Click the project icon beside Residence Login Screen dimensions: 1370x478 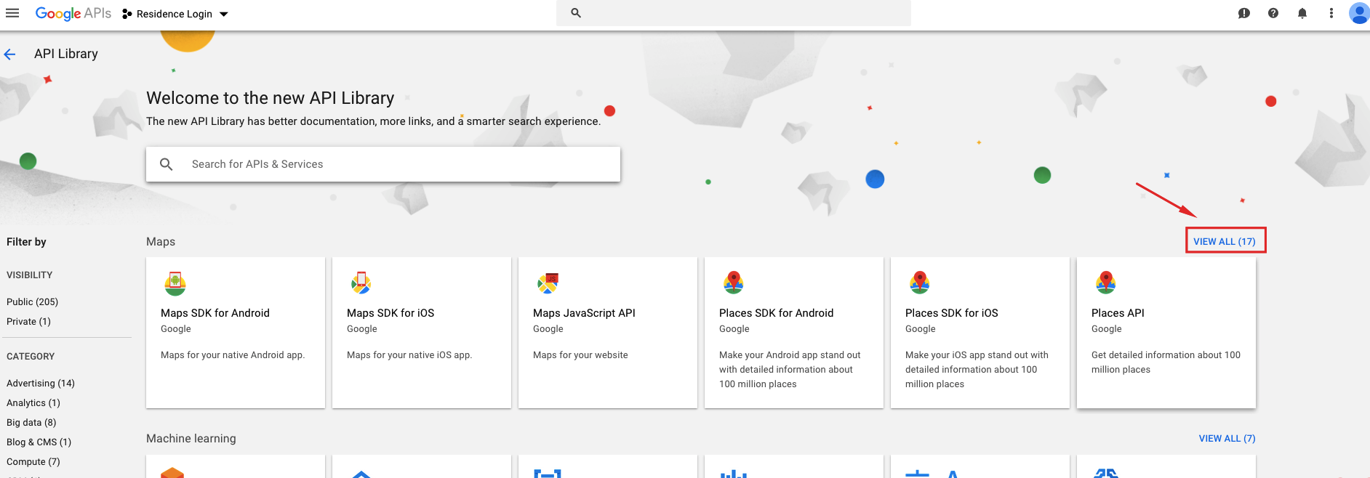[x=127, y=14]
